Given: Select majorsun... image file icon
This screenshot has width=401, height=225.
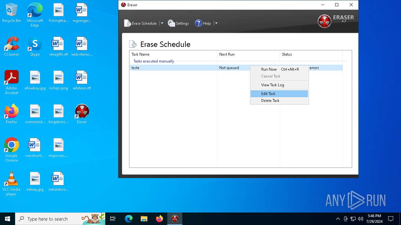Looking at the screenshot, I should pos(59,148).
